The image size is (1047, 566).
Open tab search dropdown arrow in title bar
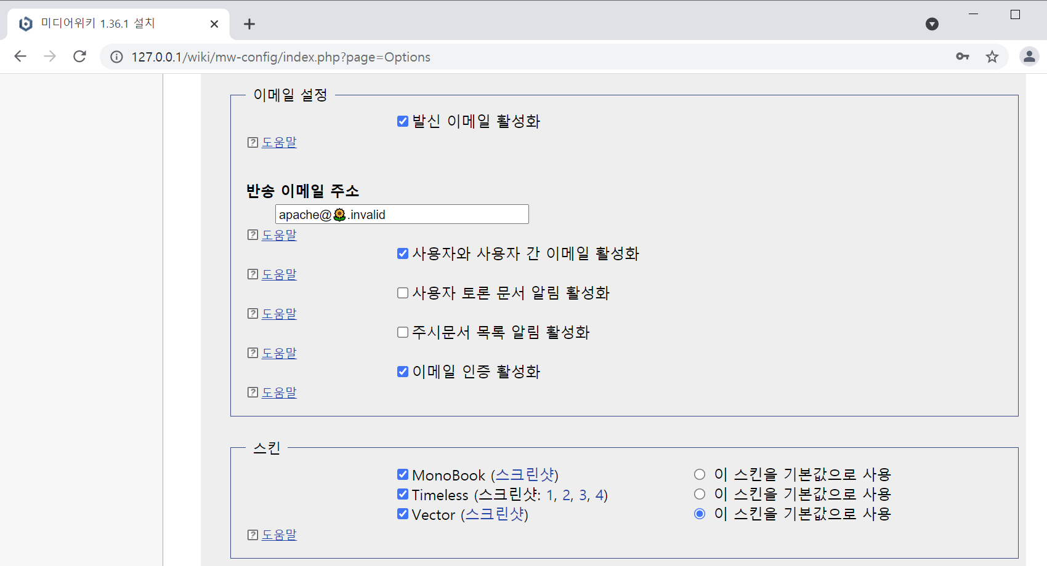932,24
